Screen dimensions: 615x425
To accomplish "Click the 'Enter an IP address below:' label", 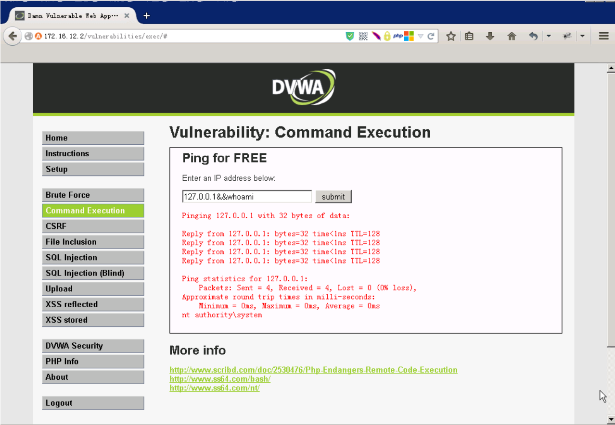I will click(x=229, y=178).
